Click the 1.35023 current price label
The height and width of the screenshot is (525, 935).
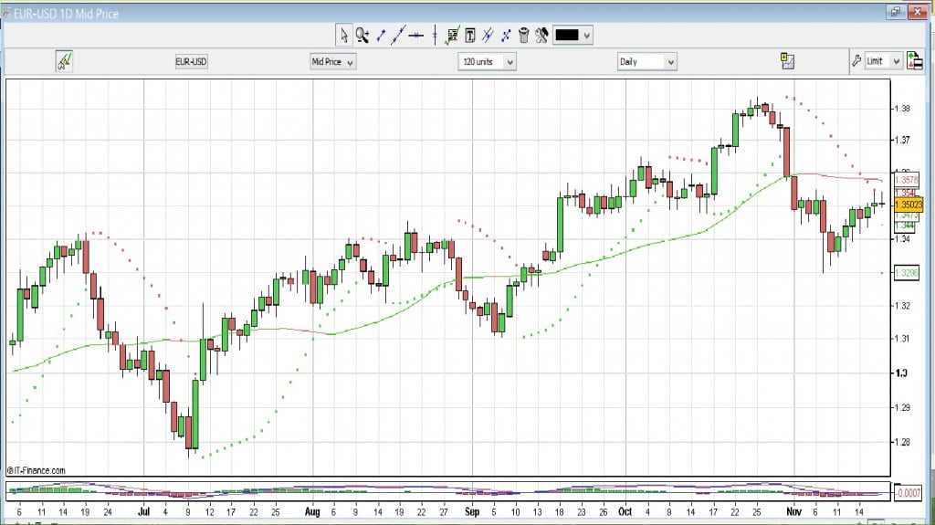coord(909,205)
